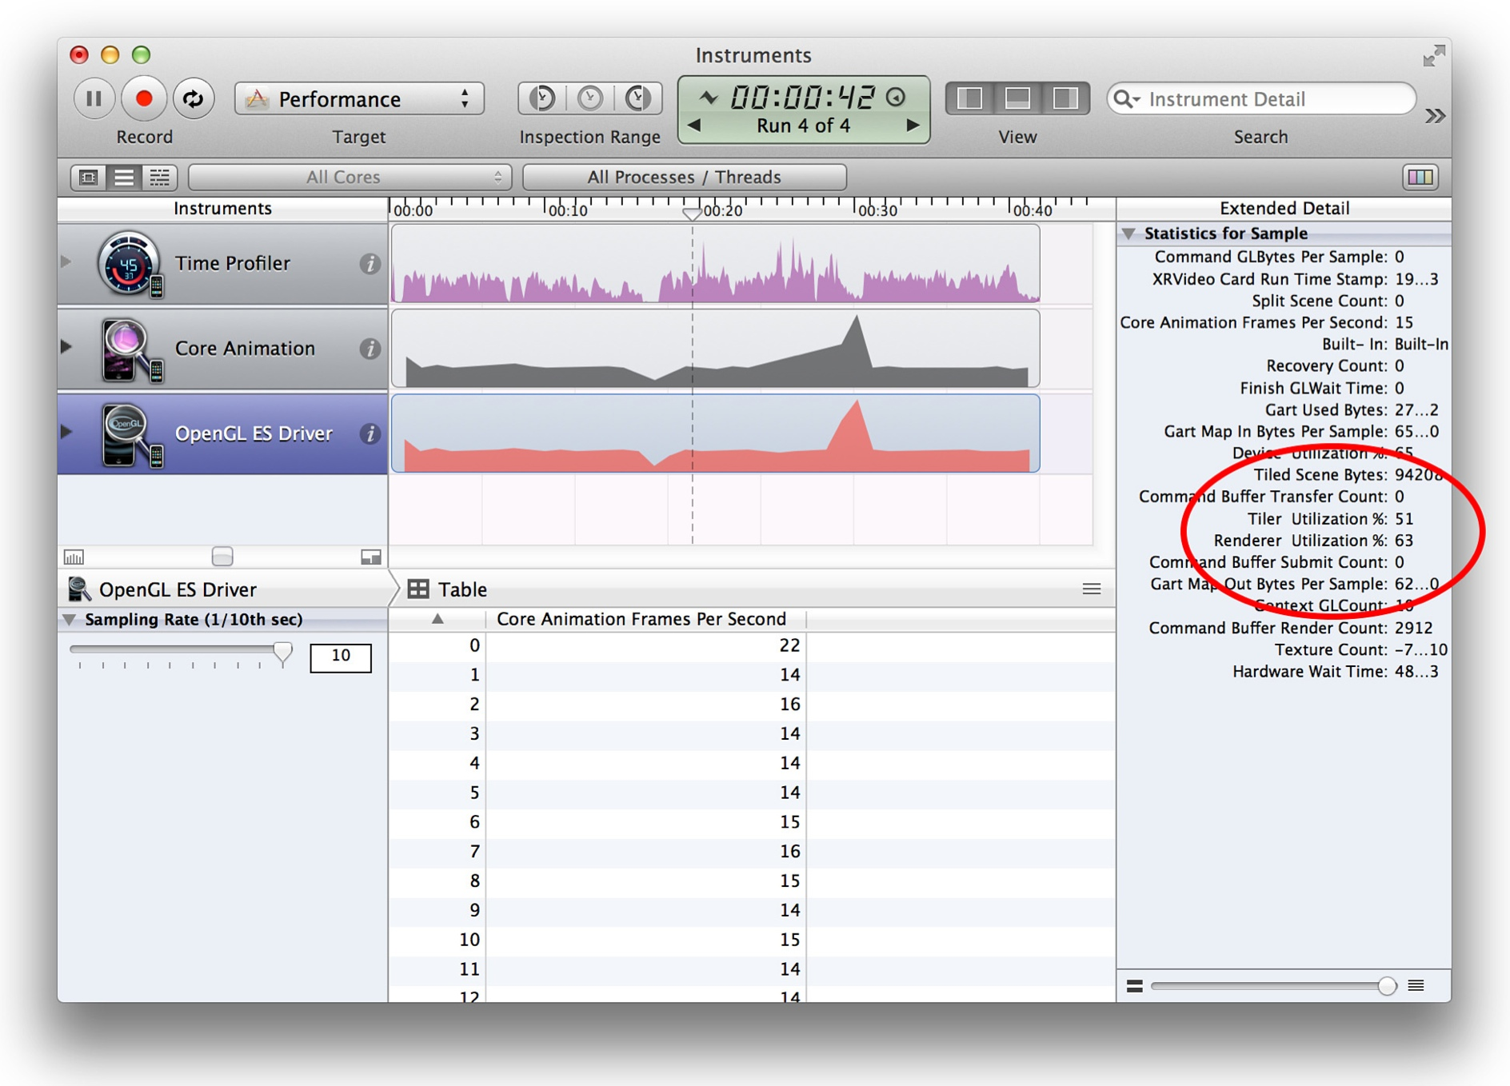
Task: Set inspection range end button
Action: (x=638, y=98)
